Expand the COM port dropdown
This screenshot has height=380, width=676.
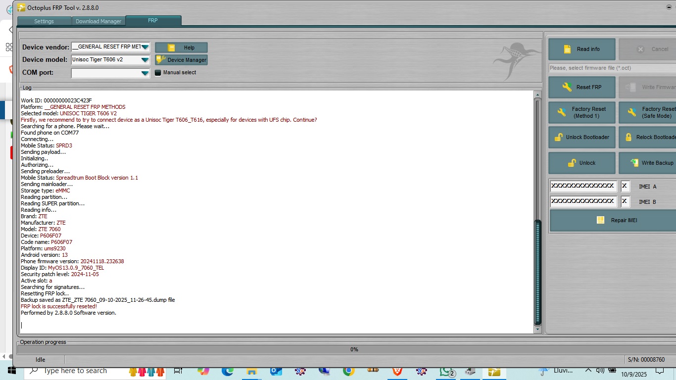point(145,73)
